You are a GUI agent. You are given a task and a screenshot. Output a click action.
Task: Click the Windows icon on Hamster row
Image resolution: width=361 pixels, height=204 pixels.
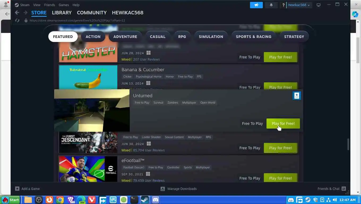click(148, 53)
